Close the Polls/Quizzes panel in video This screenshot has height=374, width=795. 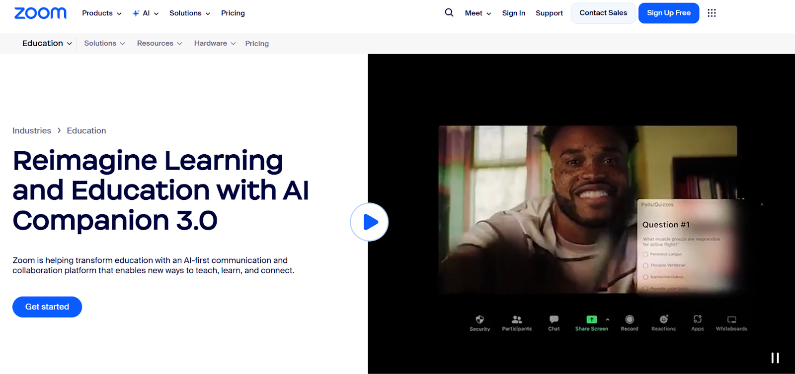coord(762,204)
